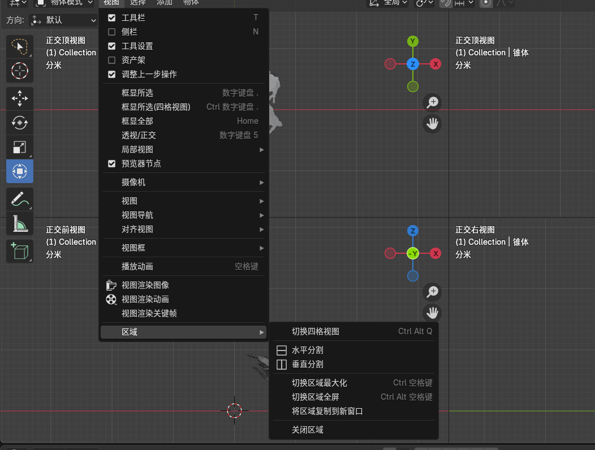Click 框显全部 menu item
Screen dimensions: 595x450
click(184, 121)
